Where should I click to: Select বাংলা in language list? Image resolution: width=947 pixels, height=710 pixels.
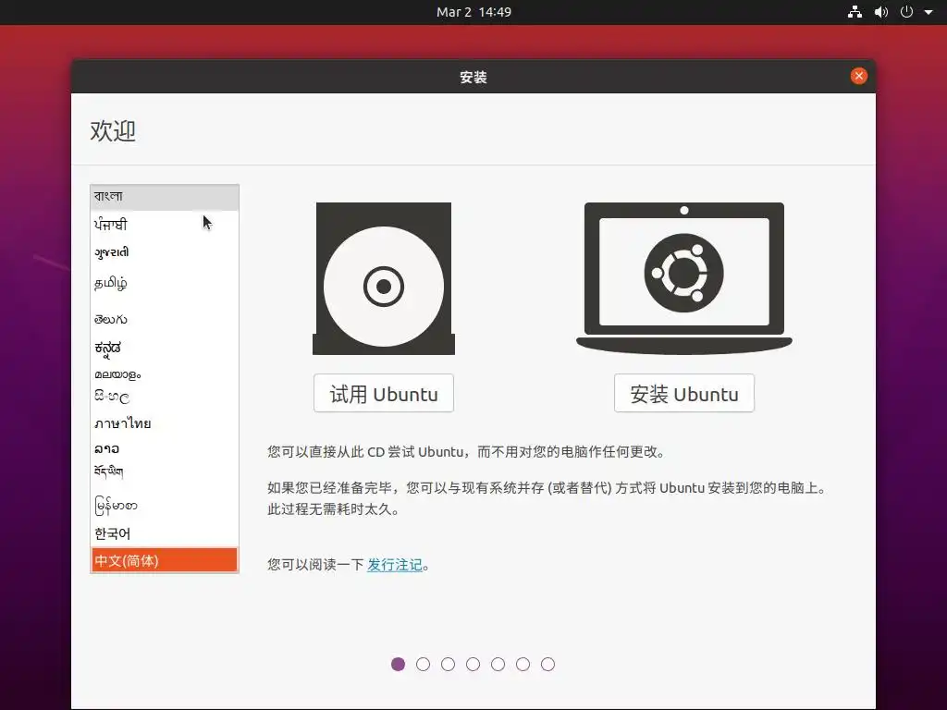(165, 197)
